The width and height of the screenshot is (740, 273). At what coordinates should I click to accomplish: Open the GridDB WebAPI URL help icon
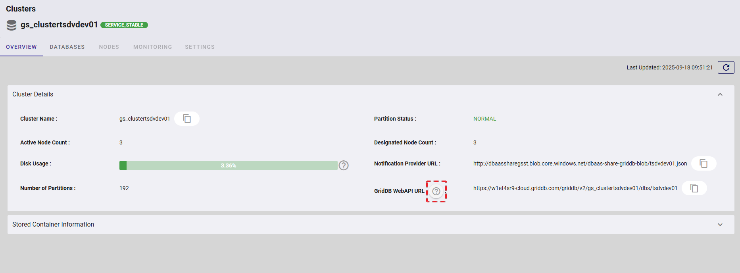click(x=436, y=191)
